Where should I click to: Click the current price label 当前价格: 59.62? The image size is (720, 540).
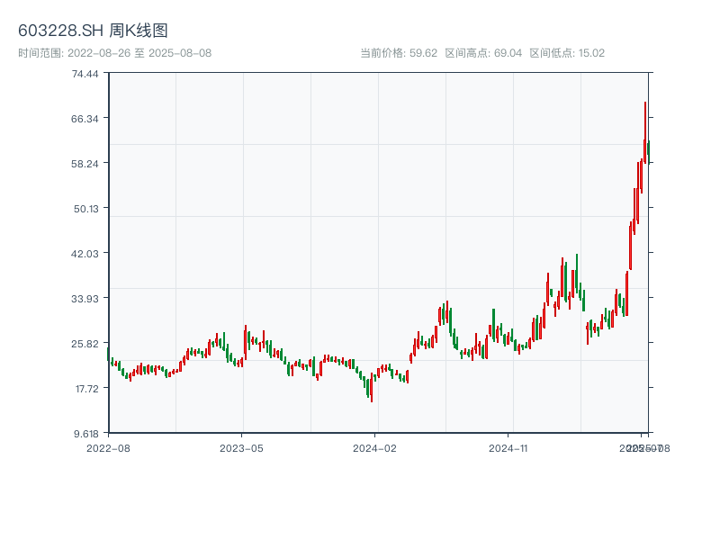[x=399, y=53]
